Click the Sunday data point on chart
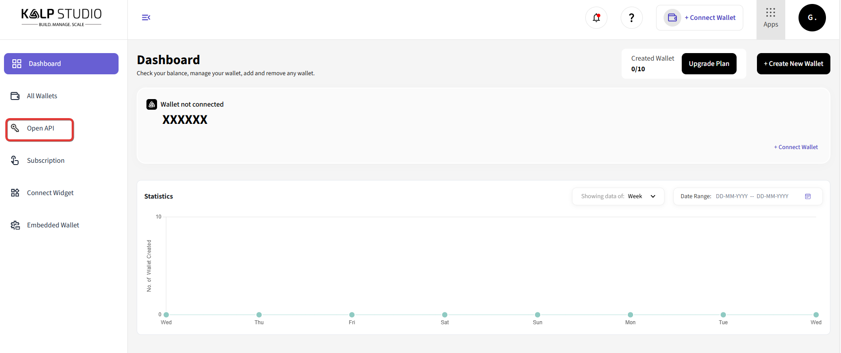 pos(537,315)
